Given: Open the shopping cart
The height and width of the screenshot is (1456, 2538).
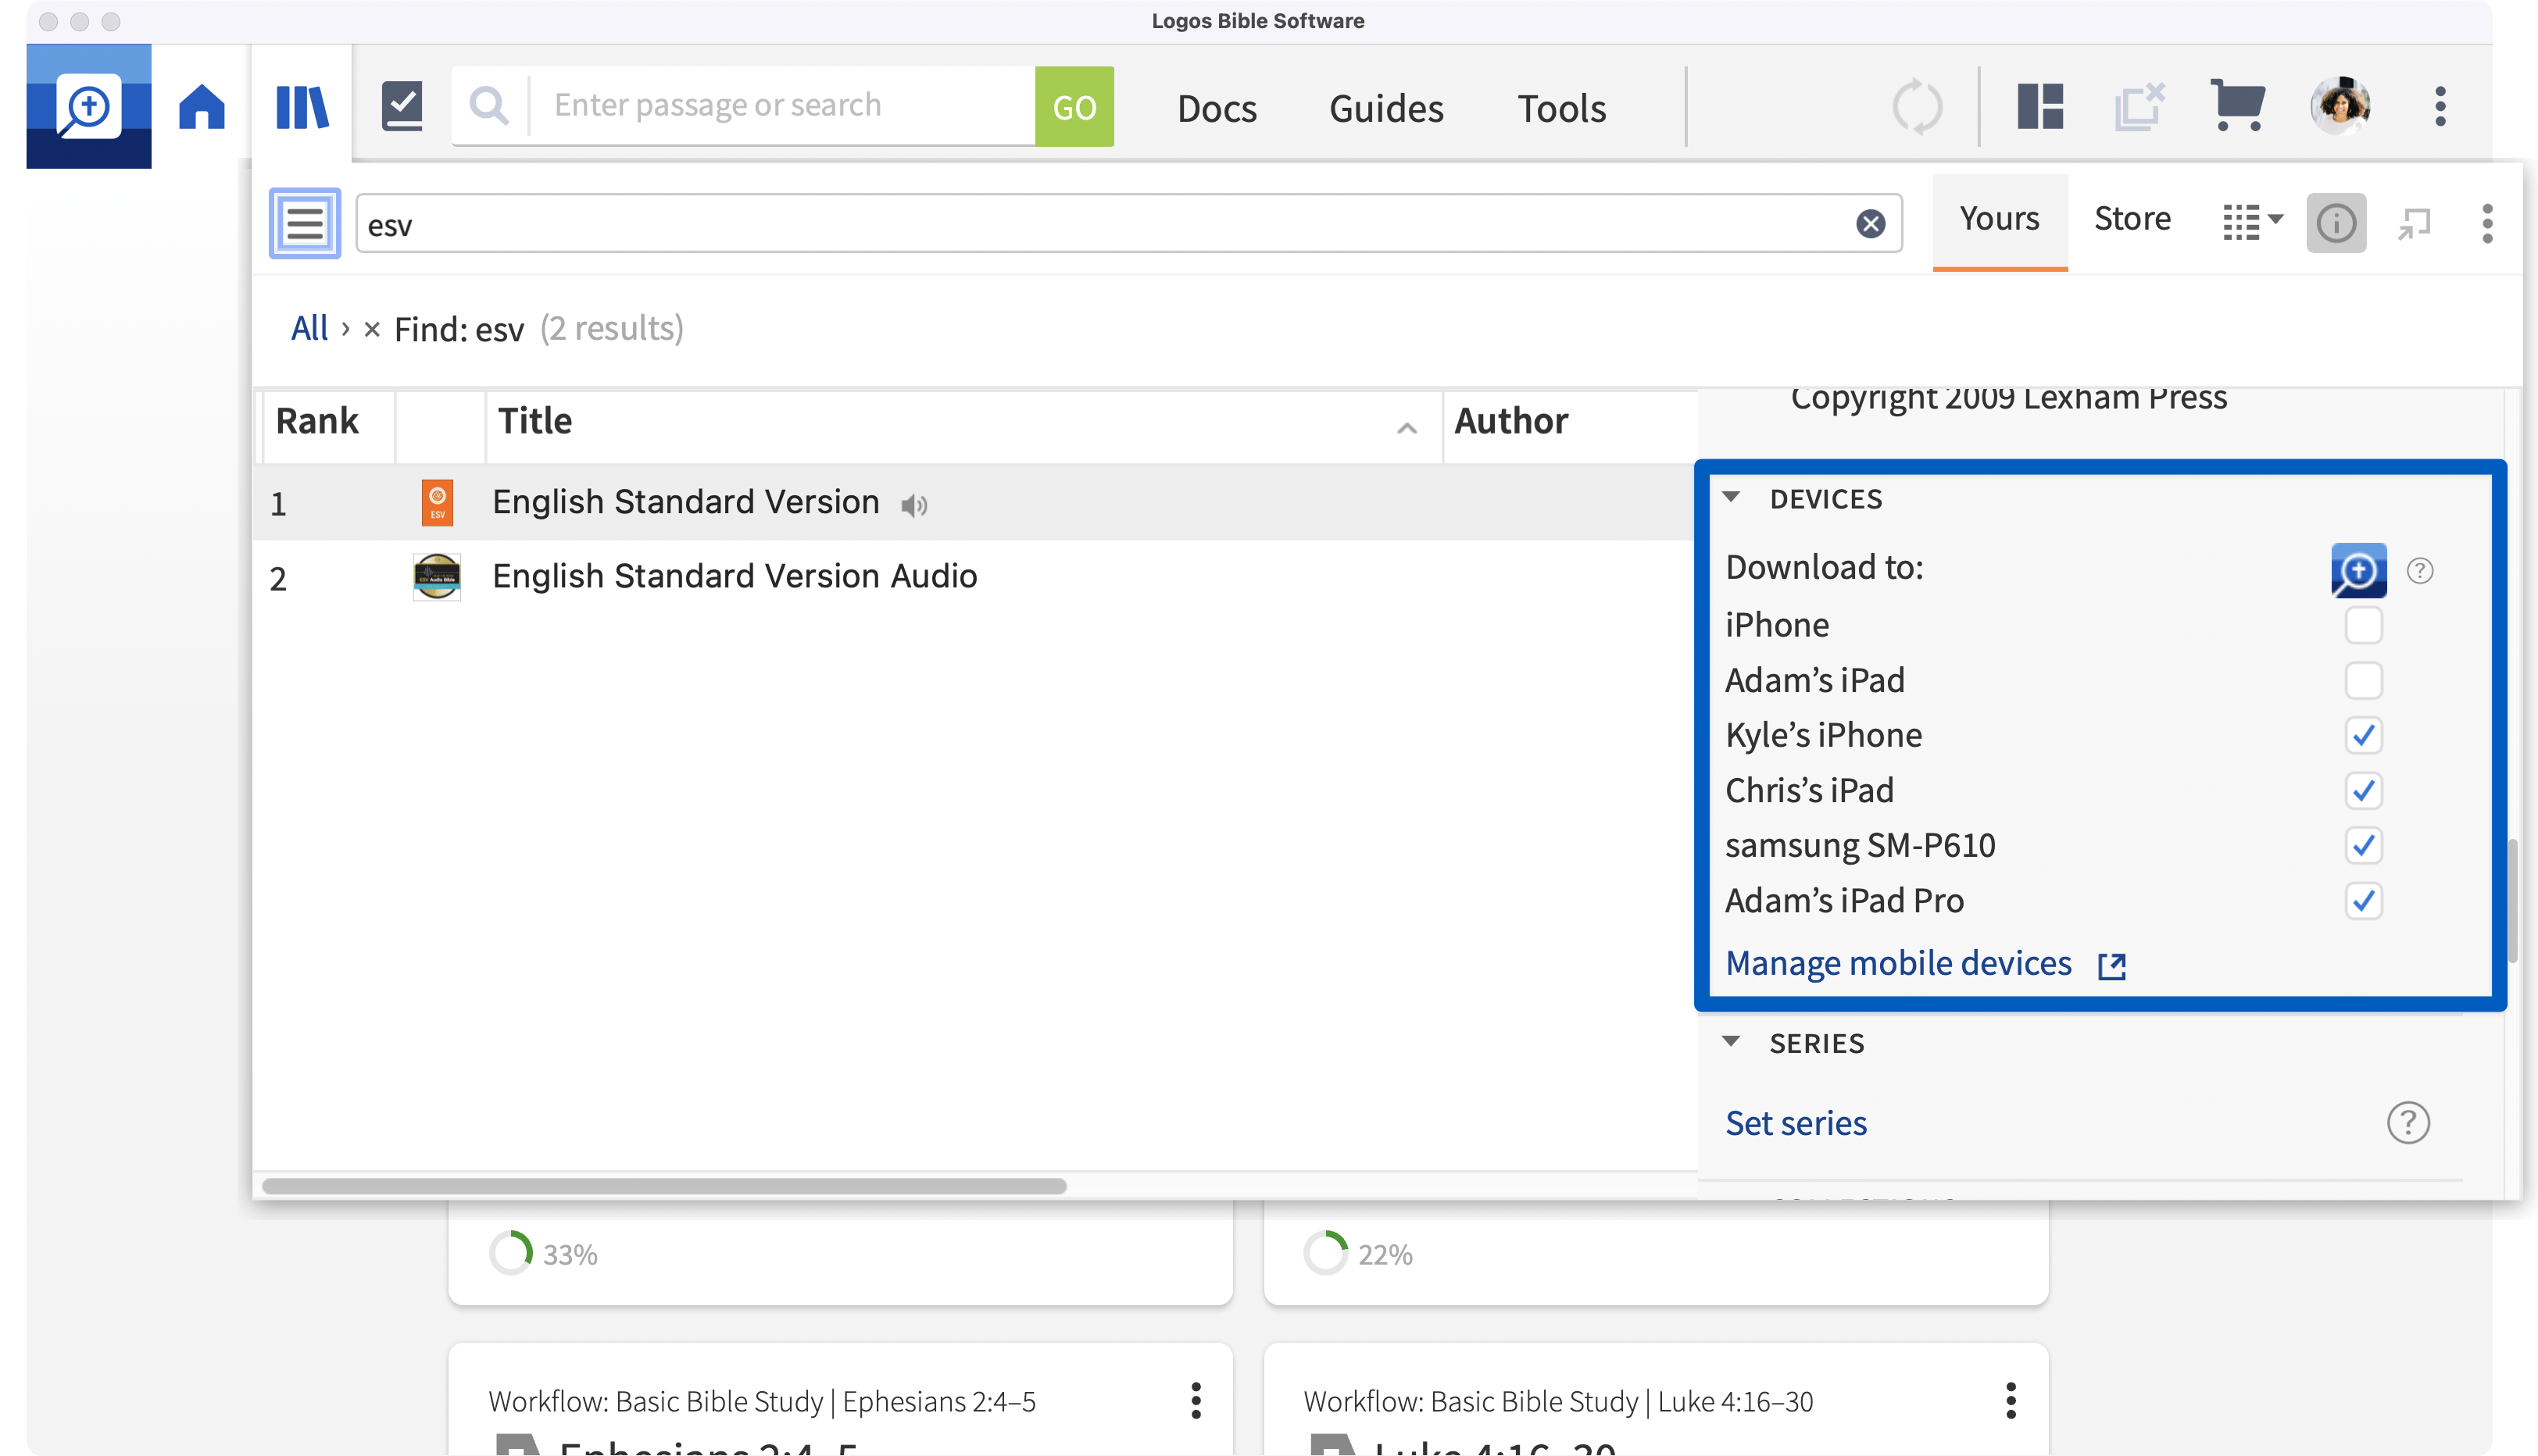Looking at the screenshot, I should 2238,105.
